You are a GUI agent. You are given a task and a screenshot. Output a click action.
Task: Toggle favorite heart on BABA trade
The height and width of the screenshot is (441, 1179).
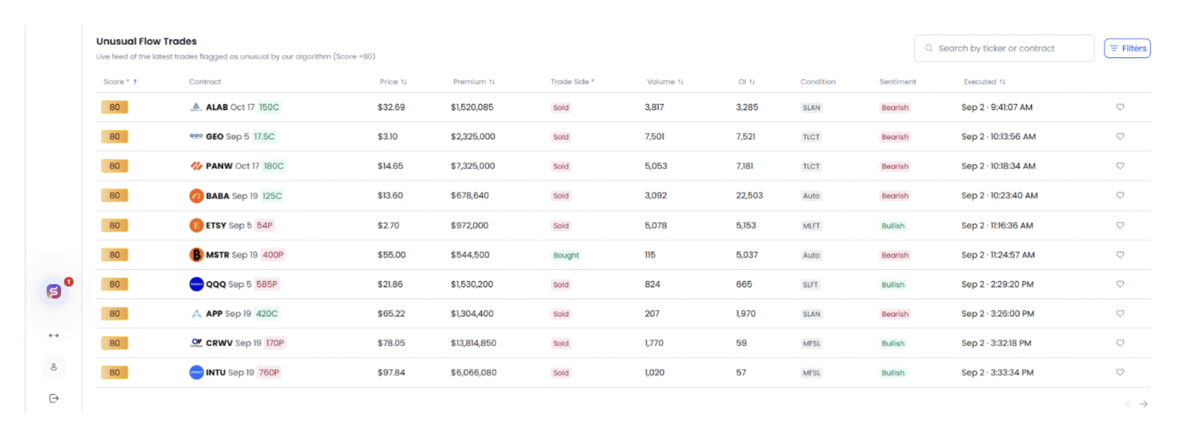1120,195
